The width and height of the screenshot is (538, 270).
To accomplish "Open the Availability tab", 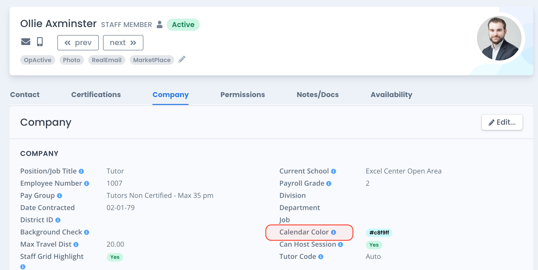I will (x=391, y=95).
